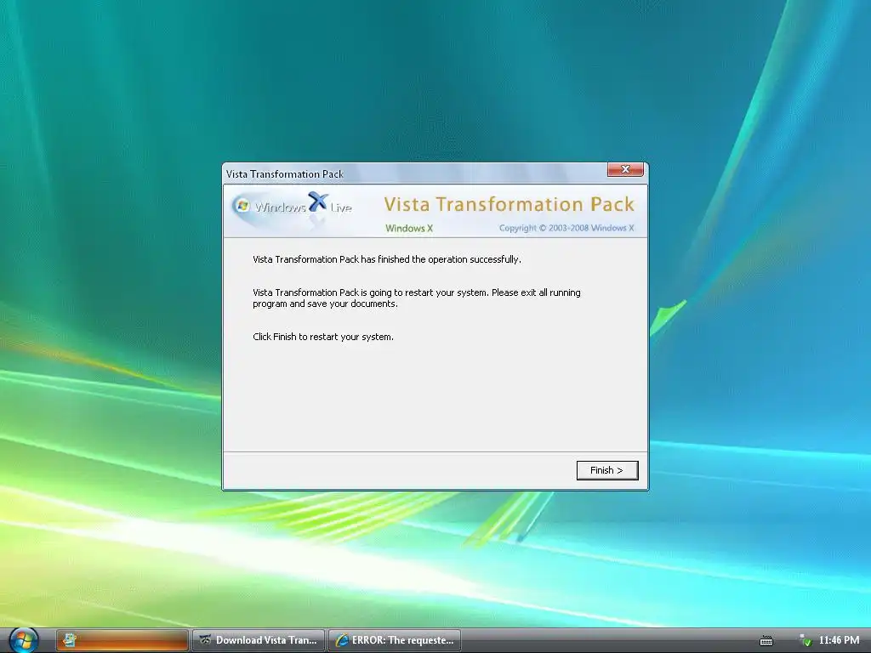Click the green Windows X label
Viewport: 871px width, 653px height.
[x=409, y=228]
